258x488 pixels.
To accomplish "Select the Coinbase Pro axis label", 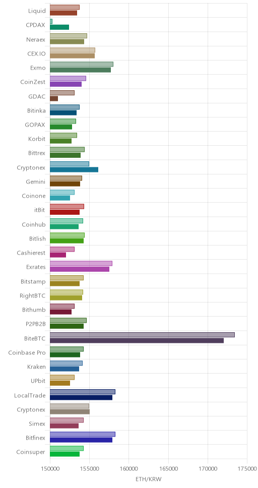I will pyautogui.click(x=27, y=353).
